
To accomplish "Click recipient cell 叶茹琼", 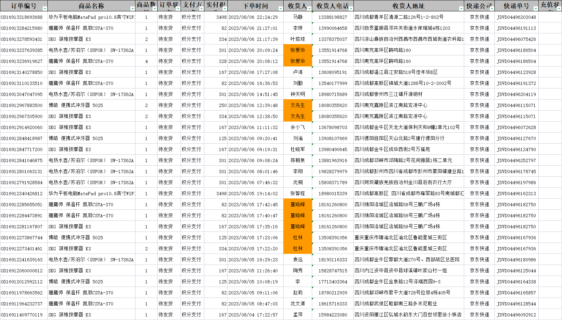I will [298, 39].
